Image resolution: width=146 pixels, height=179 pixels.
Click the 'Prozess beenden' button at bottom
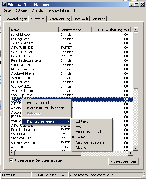click(x=123, y=161)
